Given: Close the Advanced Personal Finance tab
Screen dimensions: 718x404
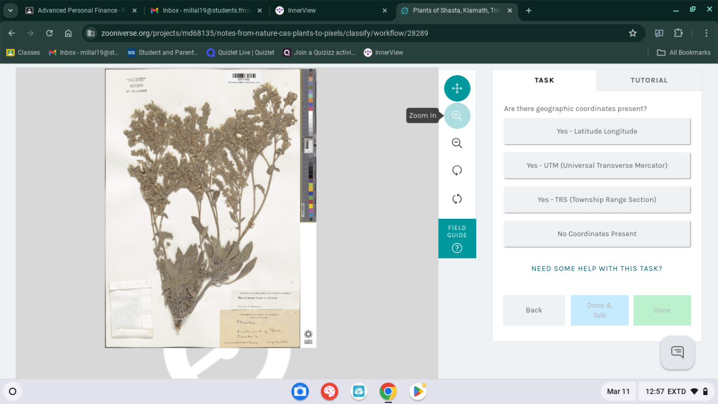Looking at the screenshot, I should (134, 11).
